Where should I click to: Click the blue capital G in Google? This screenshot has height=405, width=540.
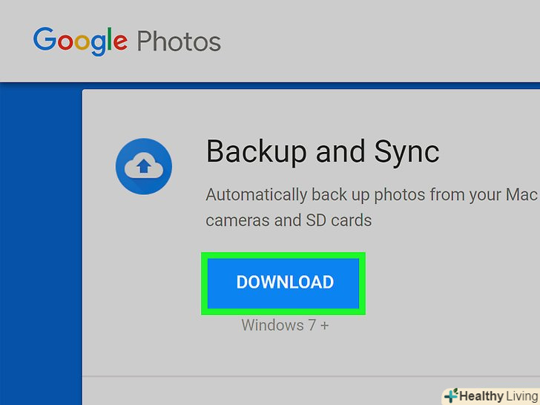tap(45, 41)
